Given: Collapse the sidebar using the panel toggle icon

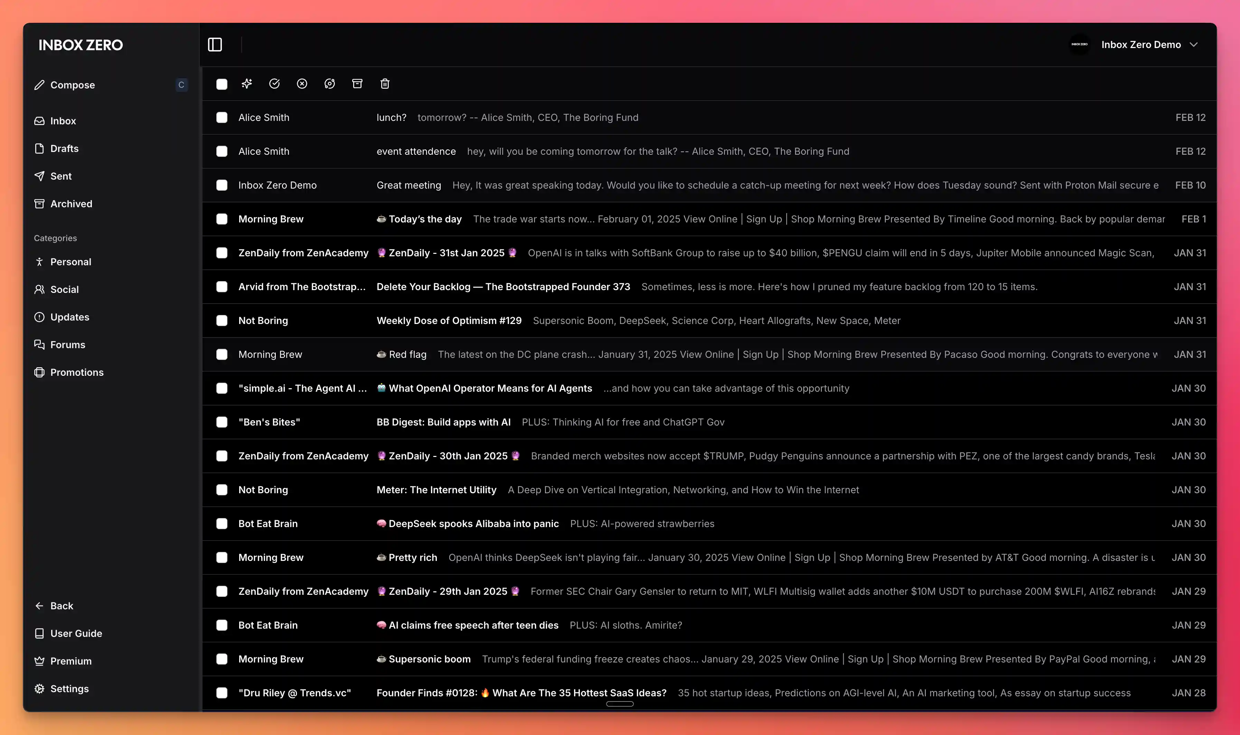Looking at the screenshot, I should point(215,45).
